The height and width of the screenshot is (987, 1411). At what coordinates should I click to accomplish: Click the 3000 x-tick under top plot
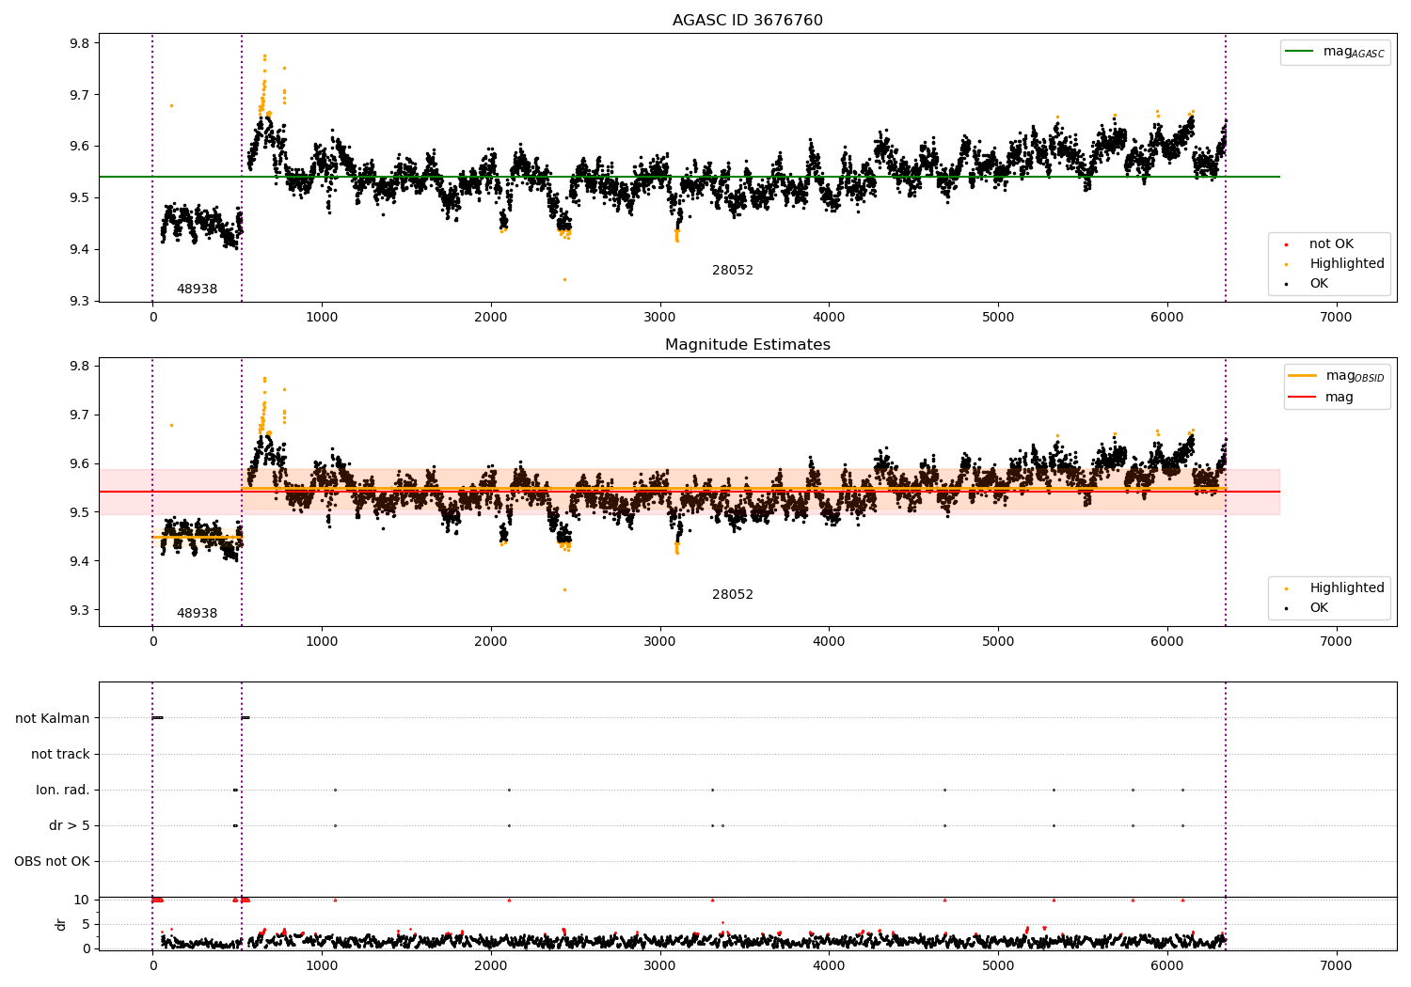[x=659, y=318]
